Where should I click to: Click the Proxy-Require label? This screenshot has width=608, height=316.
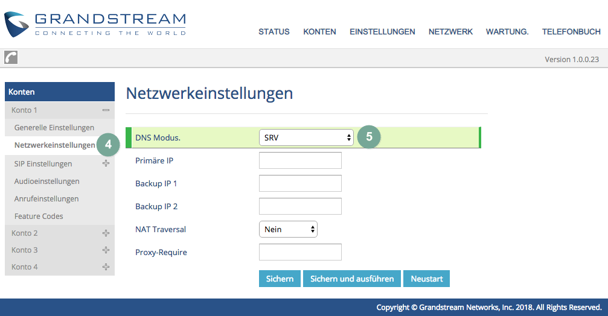coord(161,253)
